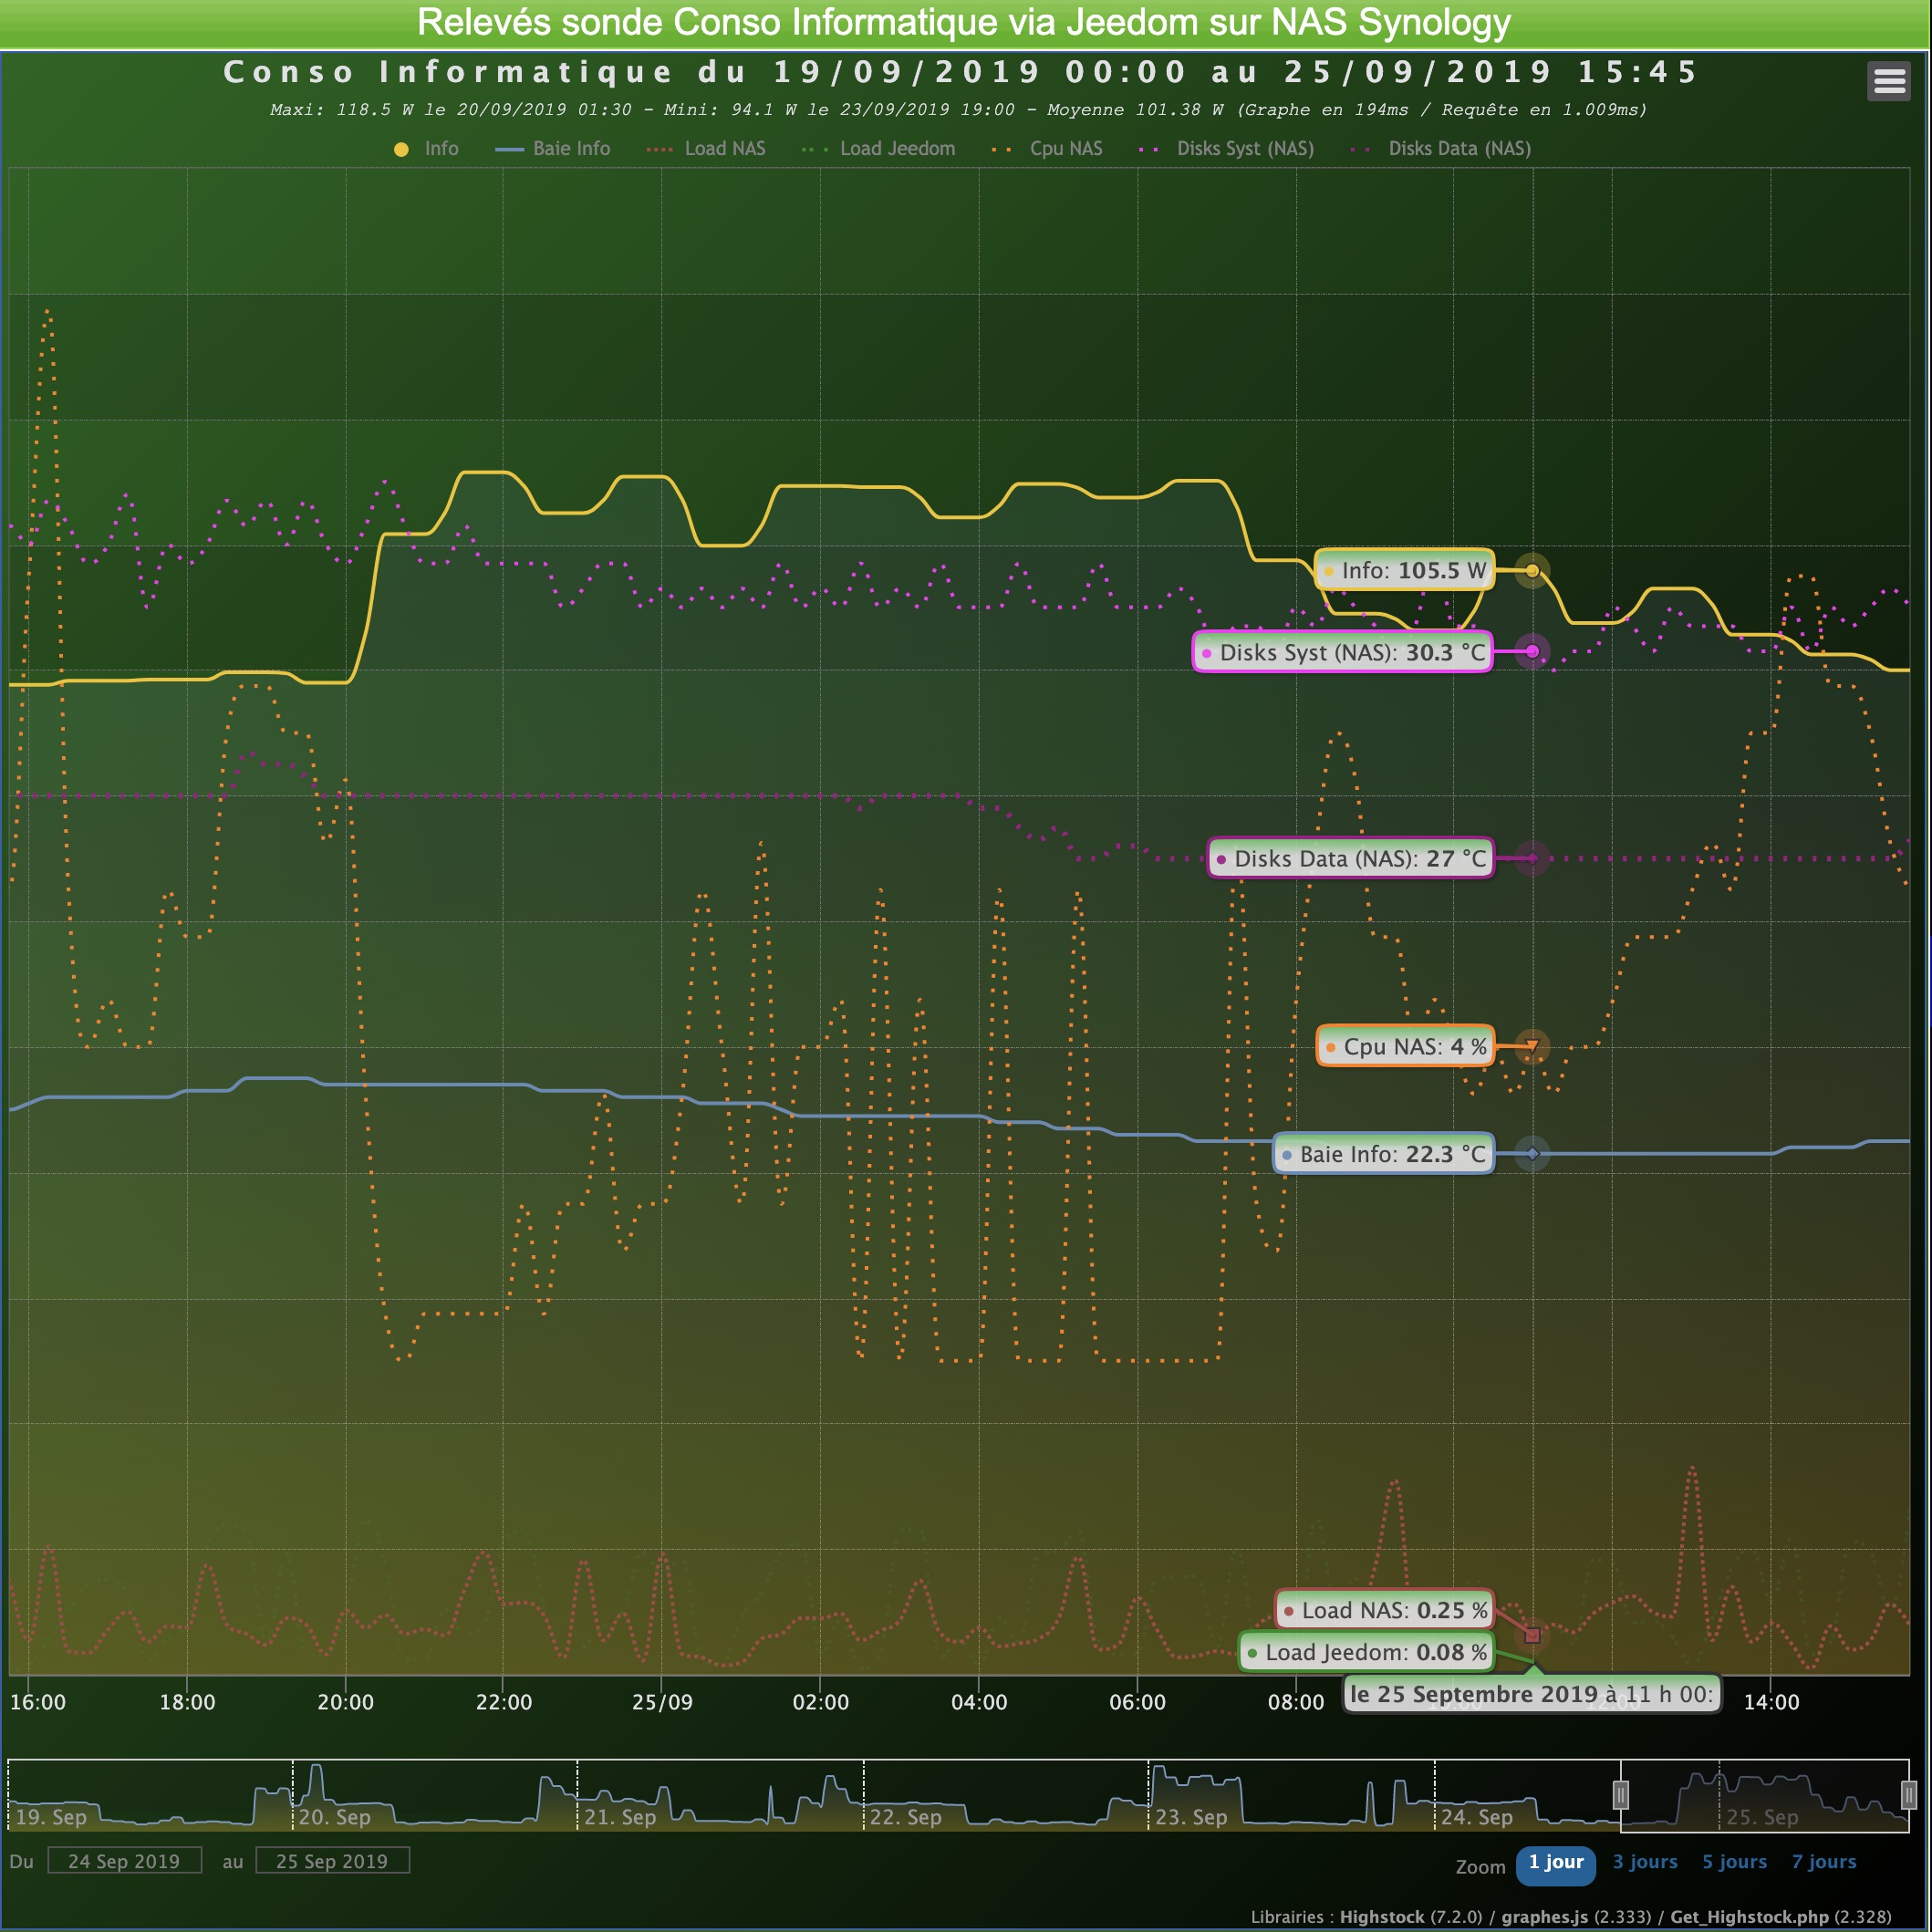Click the au date field 25 Sep 2019
Image resolution: width=1932 pixels, height=1932 pixels.
pyautogui.click(x=332, y=1861)
